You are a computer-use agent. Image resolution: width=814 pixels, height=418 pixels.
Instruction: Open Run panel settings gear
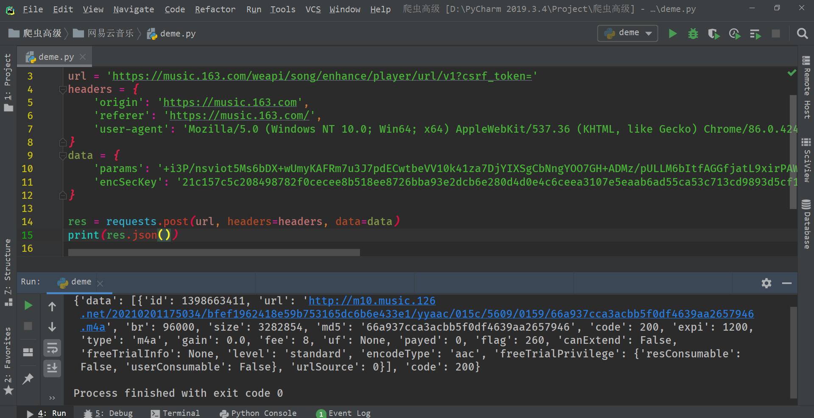click(x=766, y=283)
